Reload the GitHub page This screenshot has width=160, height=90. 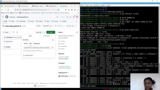[x=8, y=10]
